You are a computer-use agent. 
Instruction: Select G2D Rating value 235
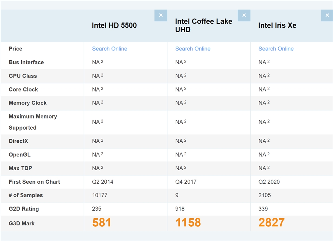[97, 209]
